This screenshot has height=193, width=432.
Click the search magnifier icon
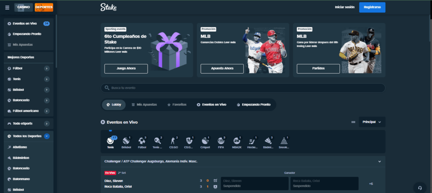(x=107, y=88)
